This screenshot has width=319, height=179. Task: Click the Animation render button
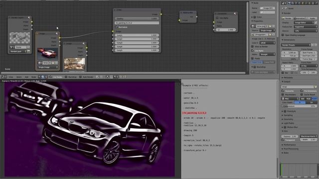point(300,18)
